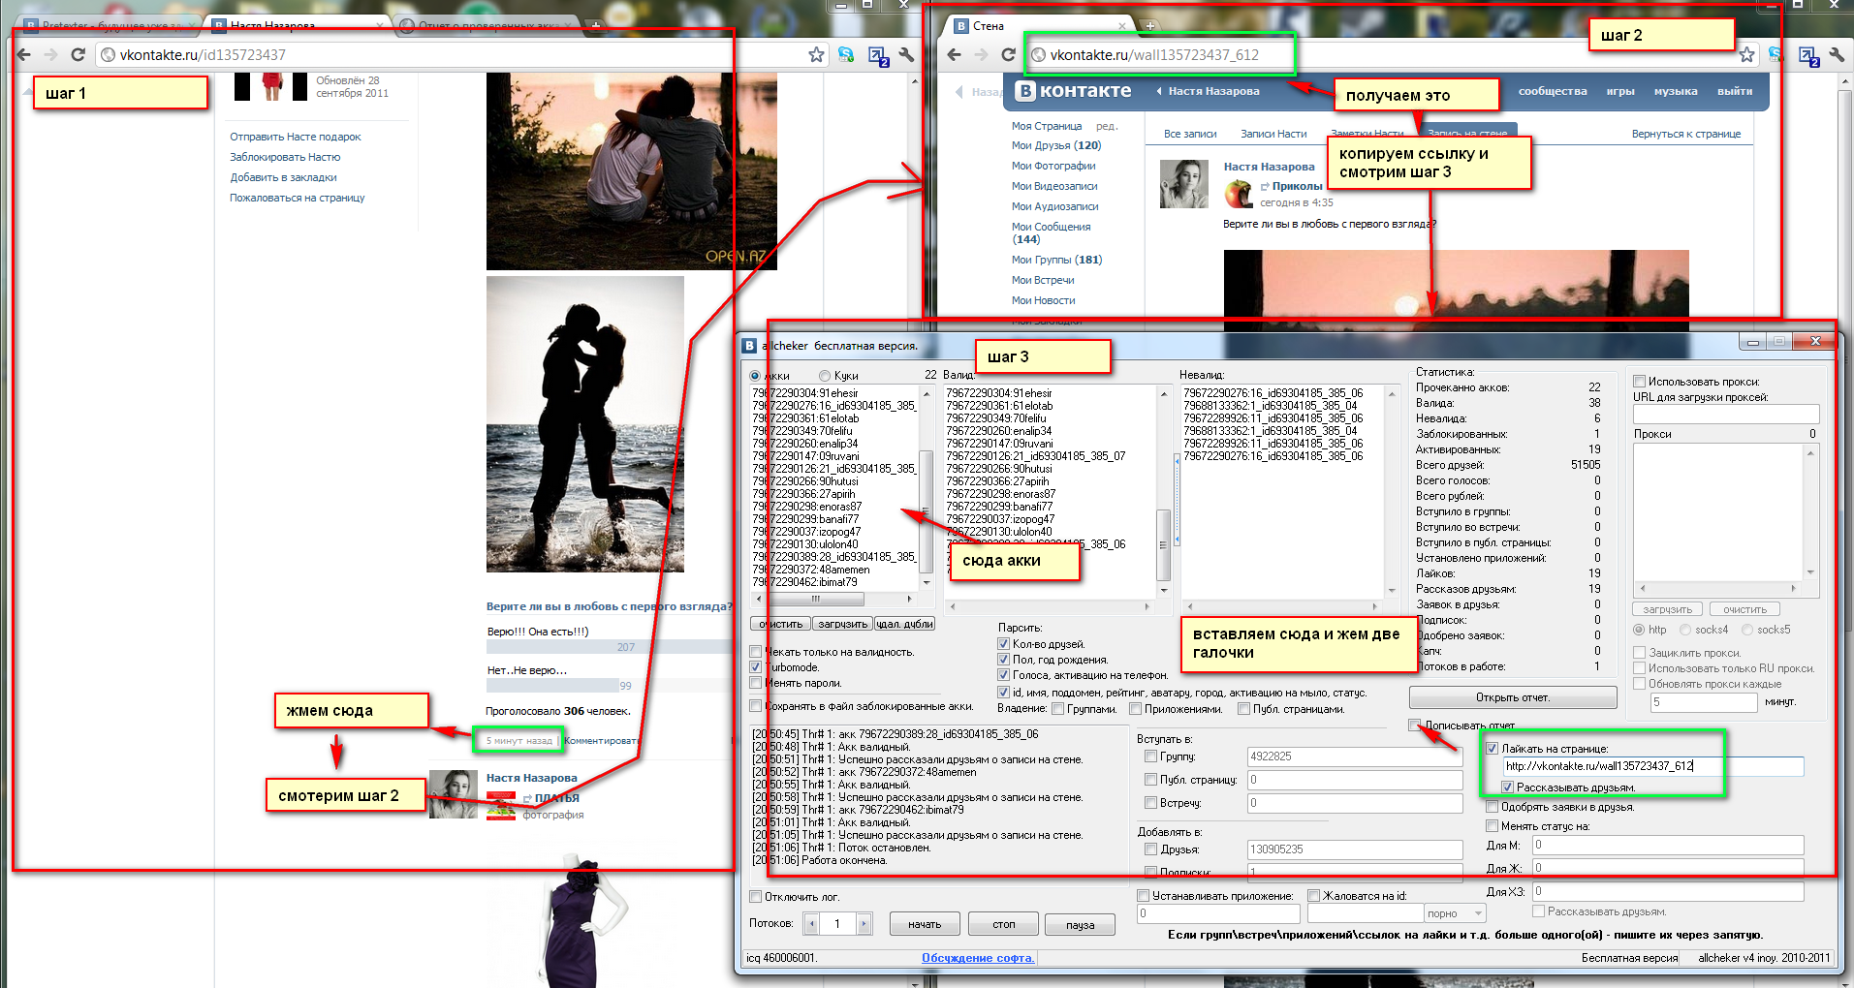This screenshot has width=1854, height=988.
Task: Enable Чекать только на валидность
Action: click(x=756, y=652)
